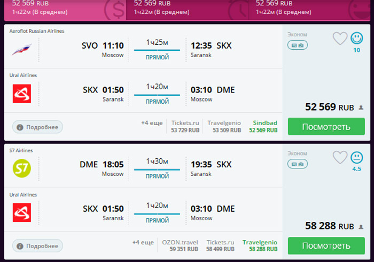Click baggage badge on the first flight card

click(x=298, y=45)
